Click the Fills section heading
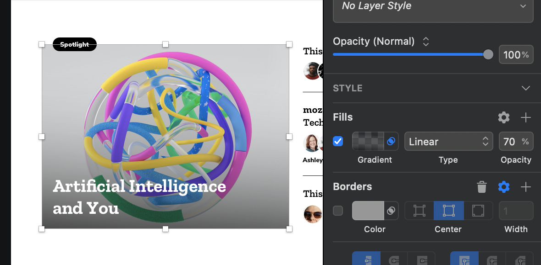The height and width of the screenshot is (265, 541). [342, 117]
